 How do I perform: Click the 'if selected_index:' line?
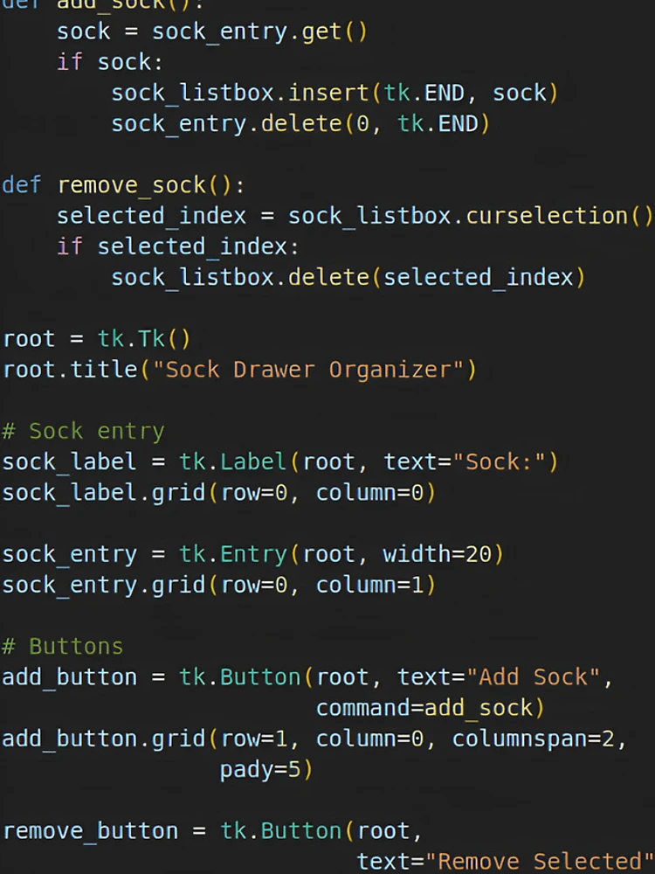tap(178, 246)
